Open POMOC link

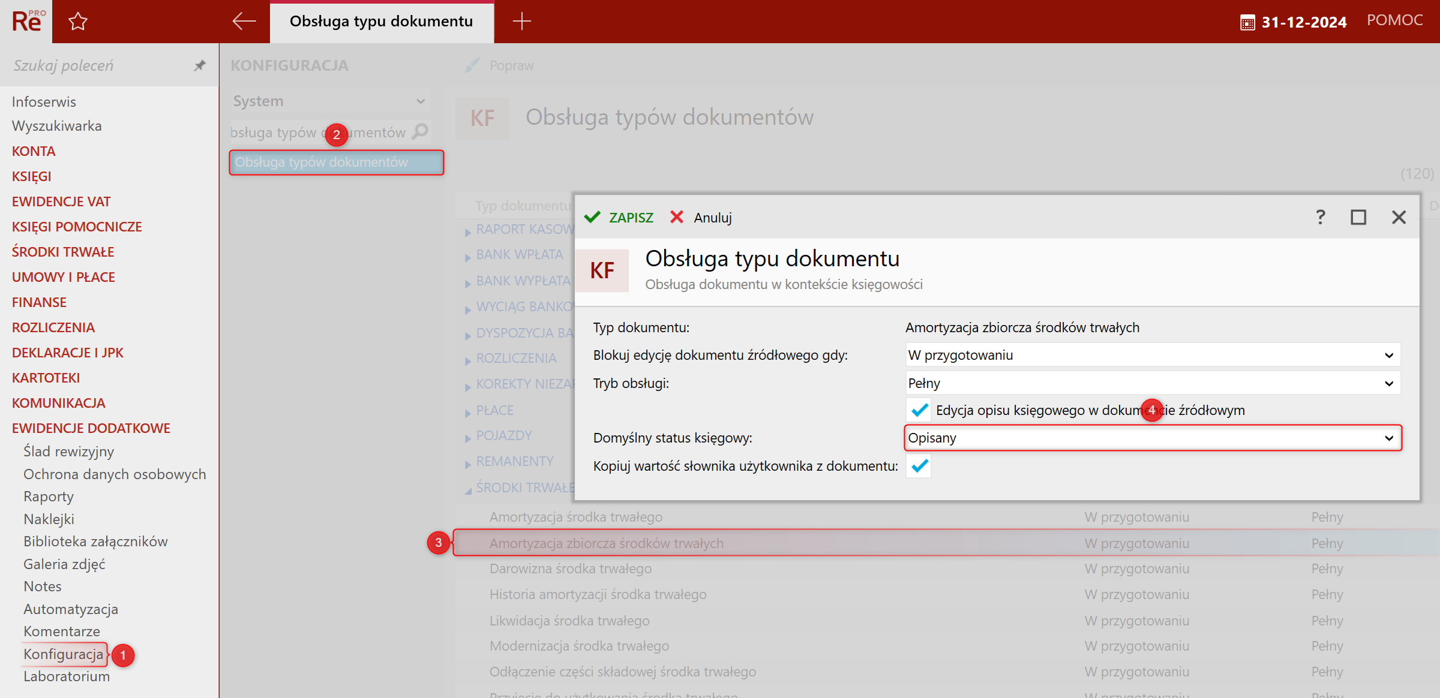tap(1394, 20)
